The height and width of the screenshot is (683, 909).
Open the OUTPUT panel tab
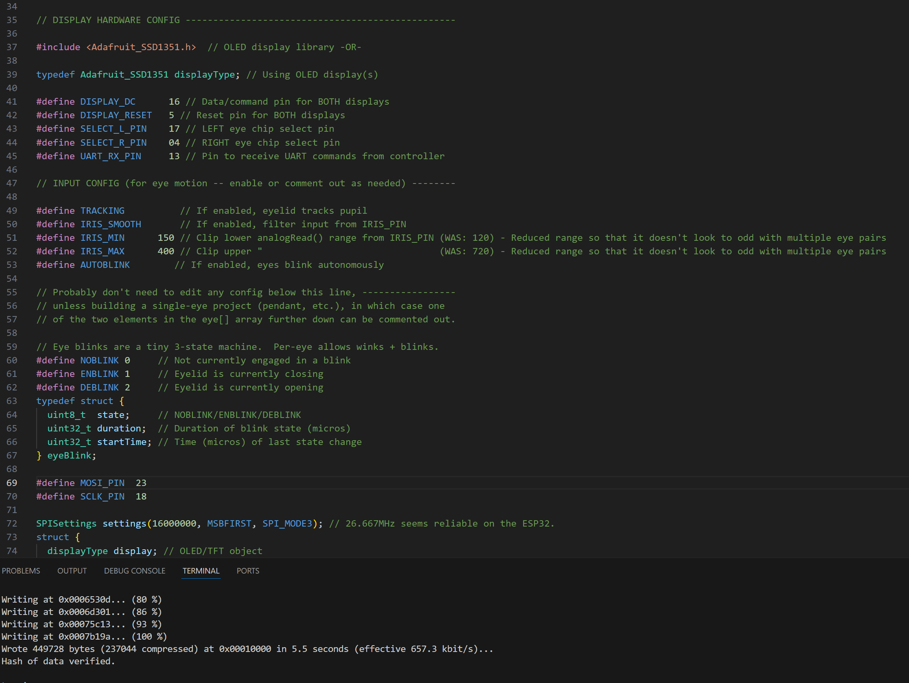click(x=72, y=571)
